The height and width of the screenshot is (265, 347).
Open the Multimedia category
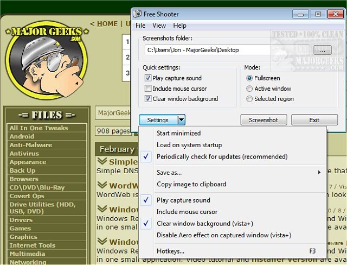pyautogui.click(x=47, y=254)
